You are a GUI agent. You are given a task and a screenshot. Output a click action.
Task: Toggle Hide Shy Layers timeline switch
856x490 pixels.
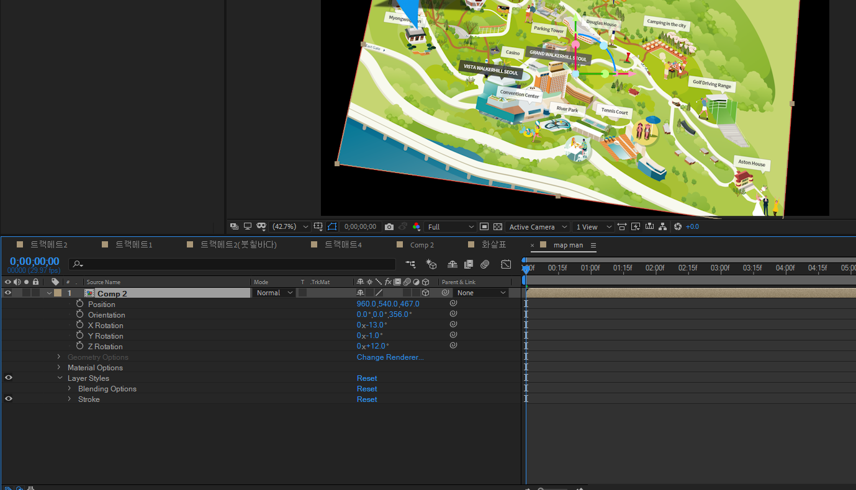(453, 264)
